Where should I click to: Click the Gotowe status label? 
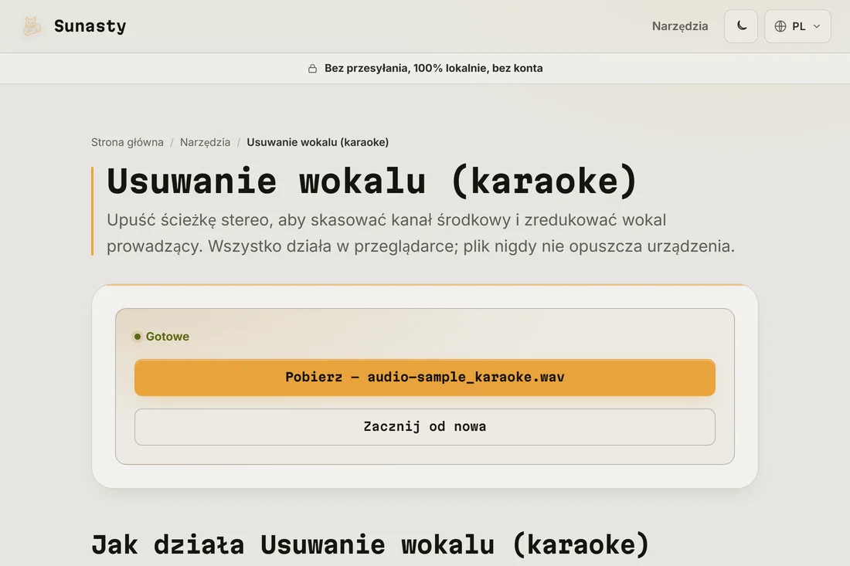[x=168, y=337]
